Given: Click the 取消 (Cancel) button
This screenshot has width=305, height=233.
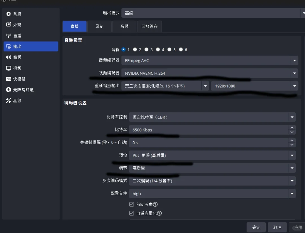Looking at the screenshot, I should coord(277,227).
